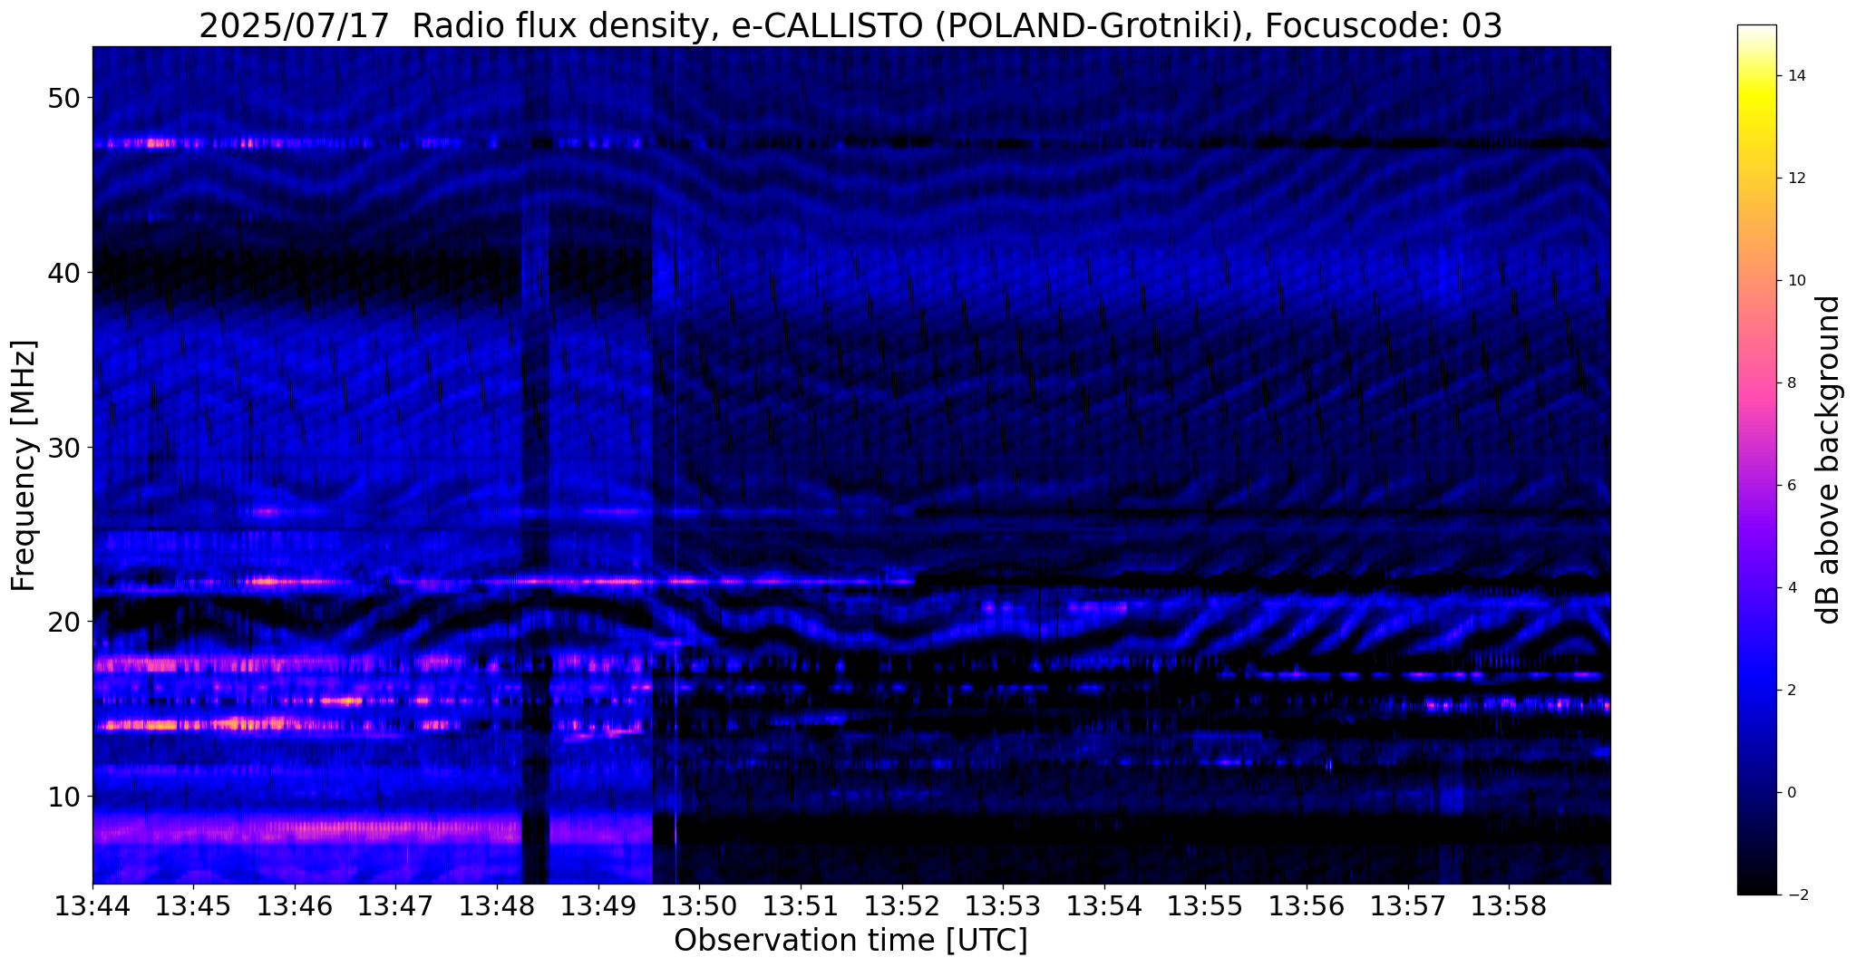
Task: Click the 13:57 time tick label
Action: click(1407, 906)
